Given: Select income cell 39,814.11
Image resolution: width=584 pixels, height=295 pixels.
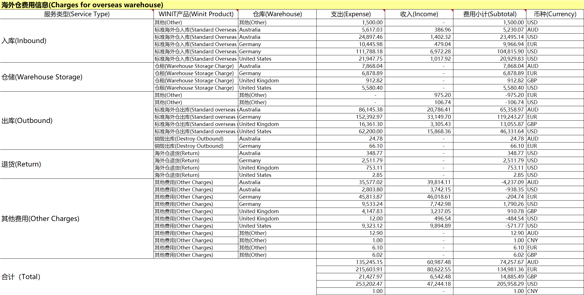Looking at the screenshot, I should click(x=419, y=182).
